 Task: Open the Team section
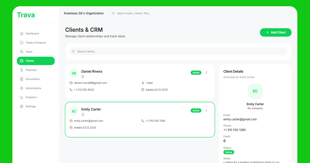[36, 52]
